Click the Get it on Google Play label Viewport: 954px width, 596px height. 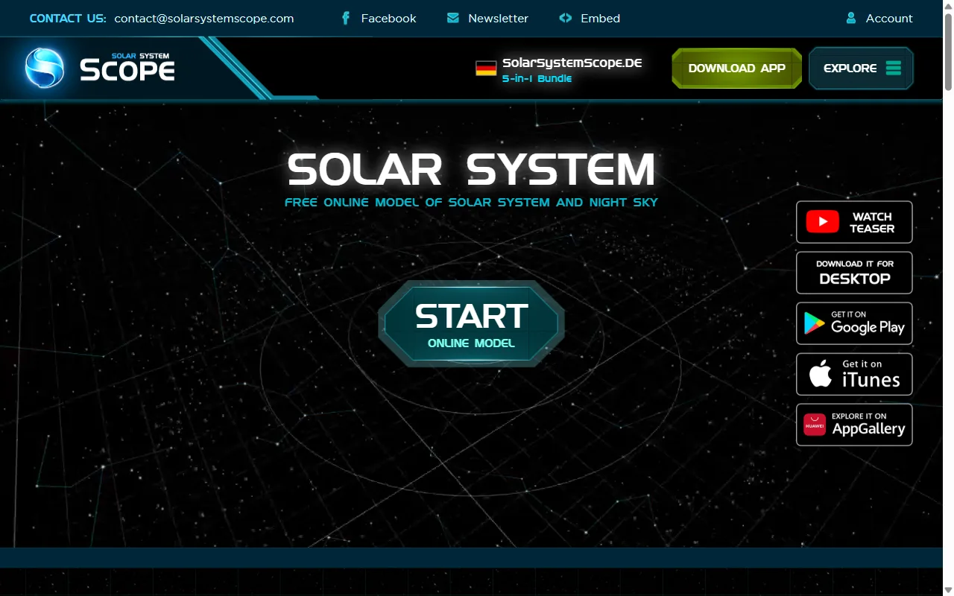868,323
